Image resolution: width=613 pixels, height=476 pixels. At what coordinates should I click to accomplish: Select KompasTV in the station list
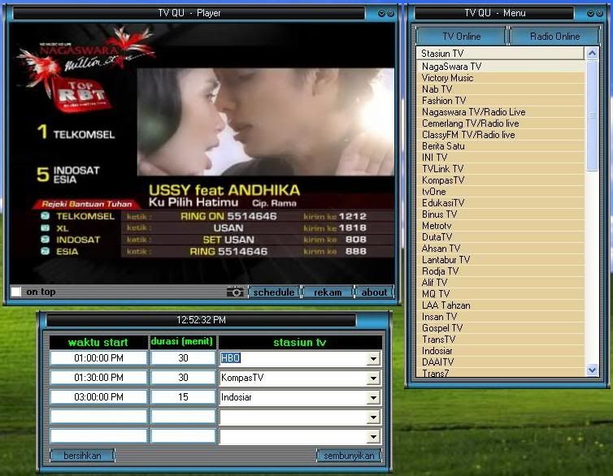501,180
